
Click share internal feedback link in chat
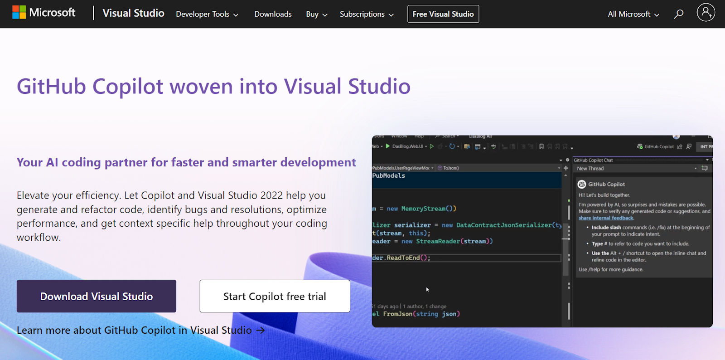point(606,218)
